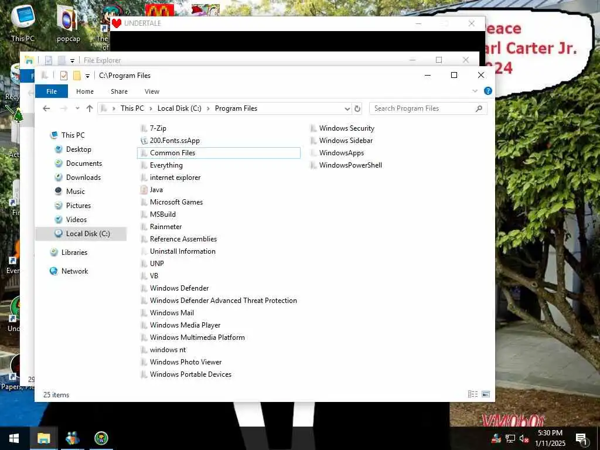
Task: Click the Back arrow in Program Files window
Action: [x=46, y=108]
